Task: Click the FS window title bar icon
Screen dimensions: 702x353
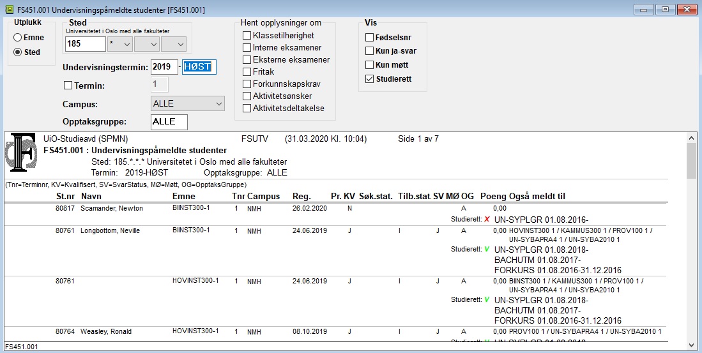Action: pos(8,10)
